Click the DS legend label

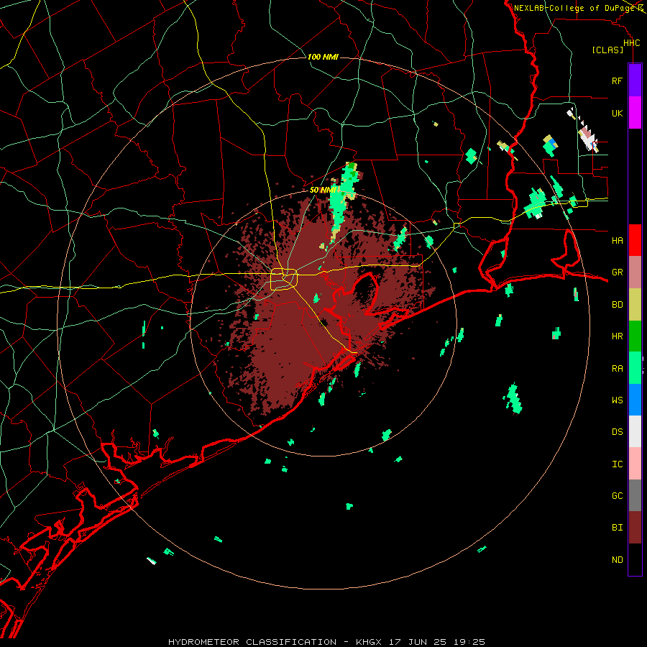617,431
